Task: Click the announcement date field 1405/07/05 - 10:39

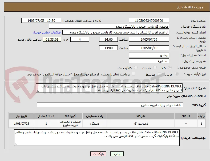Action: (41, 20)
